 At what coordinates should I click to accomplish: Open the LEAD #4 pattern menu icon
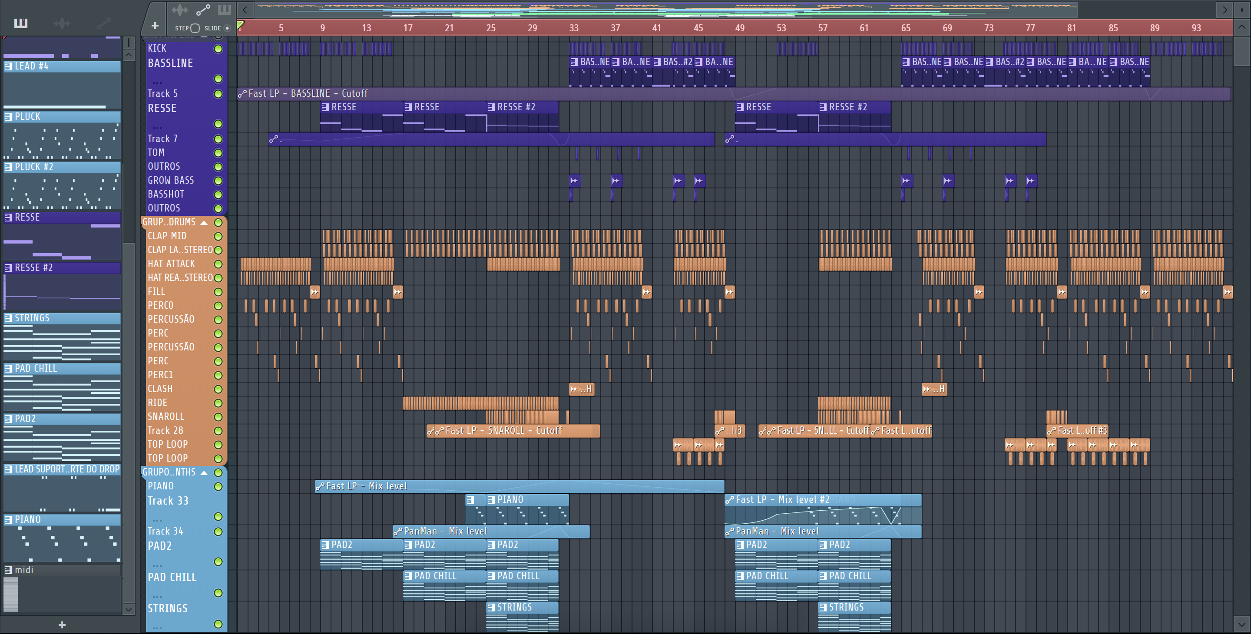[8, 66]
